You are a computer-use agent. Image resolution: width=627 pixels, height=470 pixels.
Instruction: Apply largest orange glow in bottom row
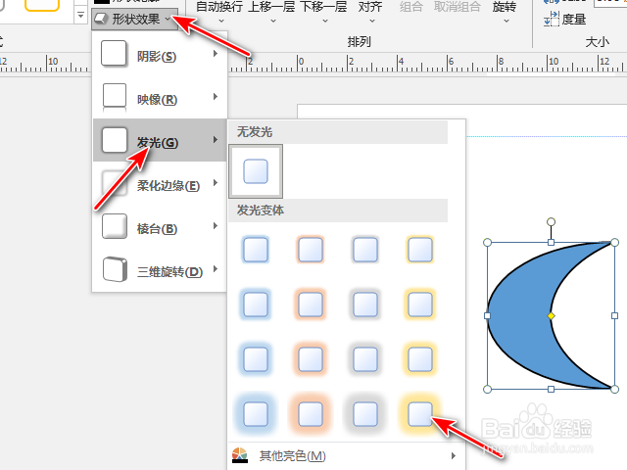click(x=311, y=414)
